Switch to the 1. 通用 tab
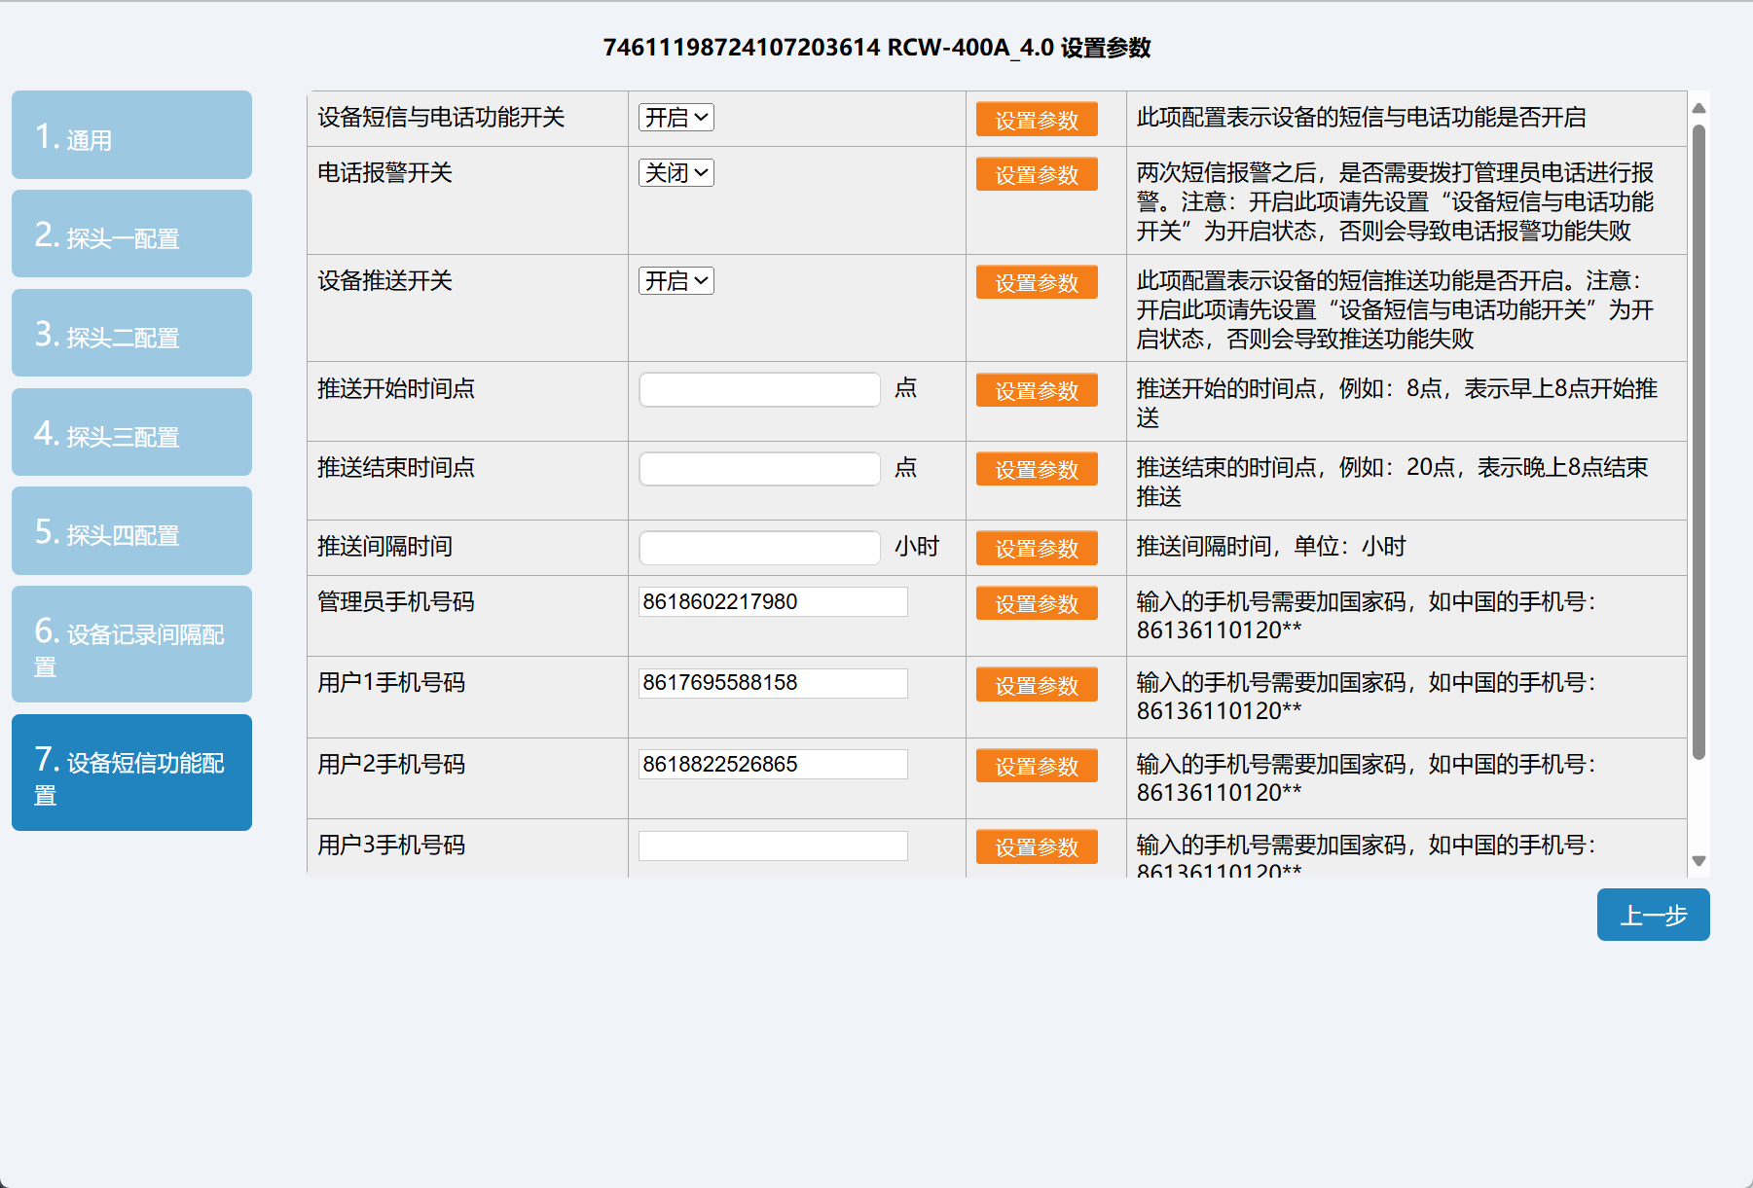This screenshot has height=1188, width=1753. (x=131, y=135)
